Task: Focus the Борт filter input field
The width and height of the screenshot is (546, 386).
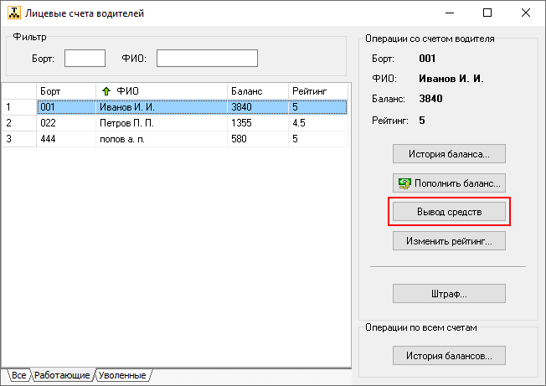Action: (x=85, y=58)
